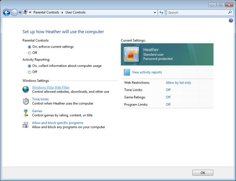Screen dimensions: 236x181
Task: Click the Heather name in the account banner
Action: (151, 50)
